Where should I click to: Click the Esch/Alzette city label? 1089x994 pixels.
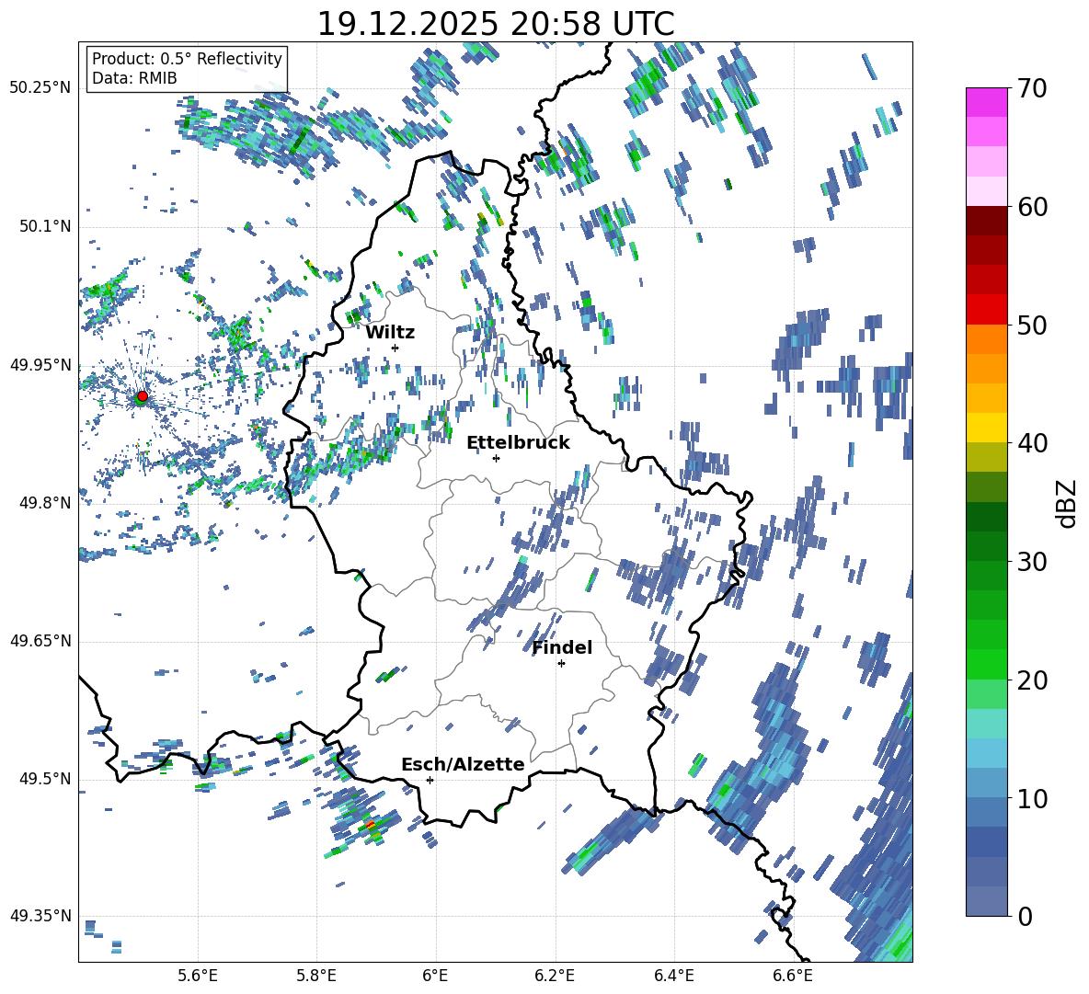point(462,764)
